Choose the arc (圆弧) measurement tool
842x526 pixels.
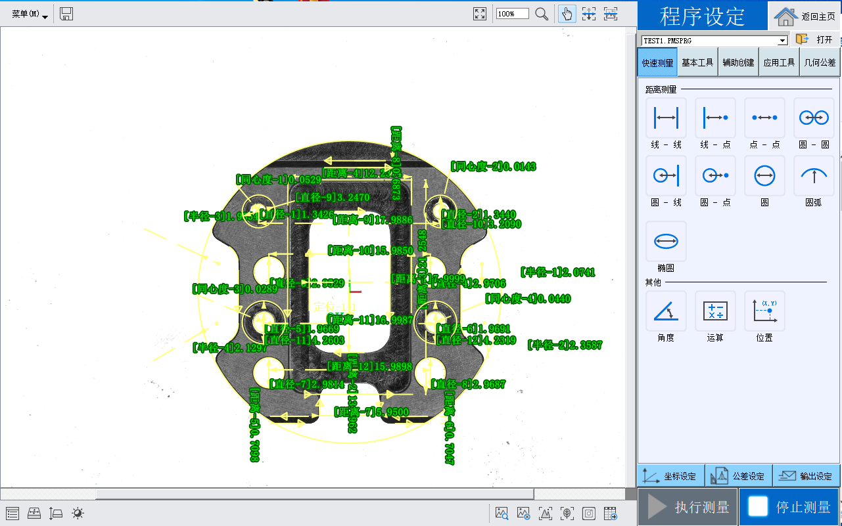click(814, 175)
